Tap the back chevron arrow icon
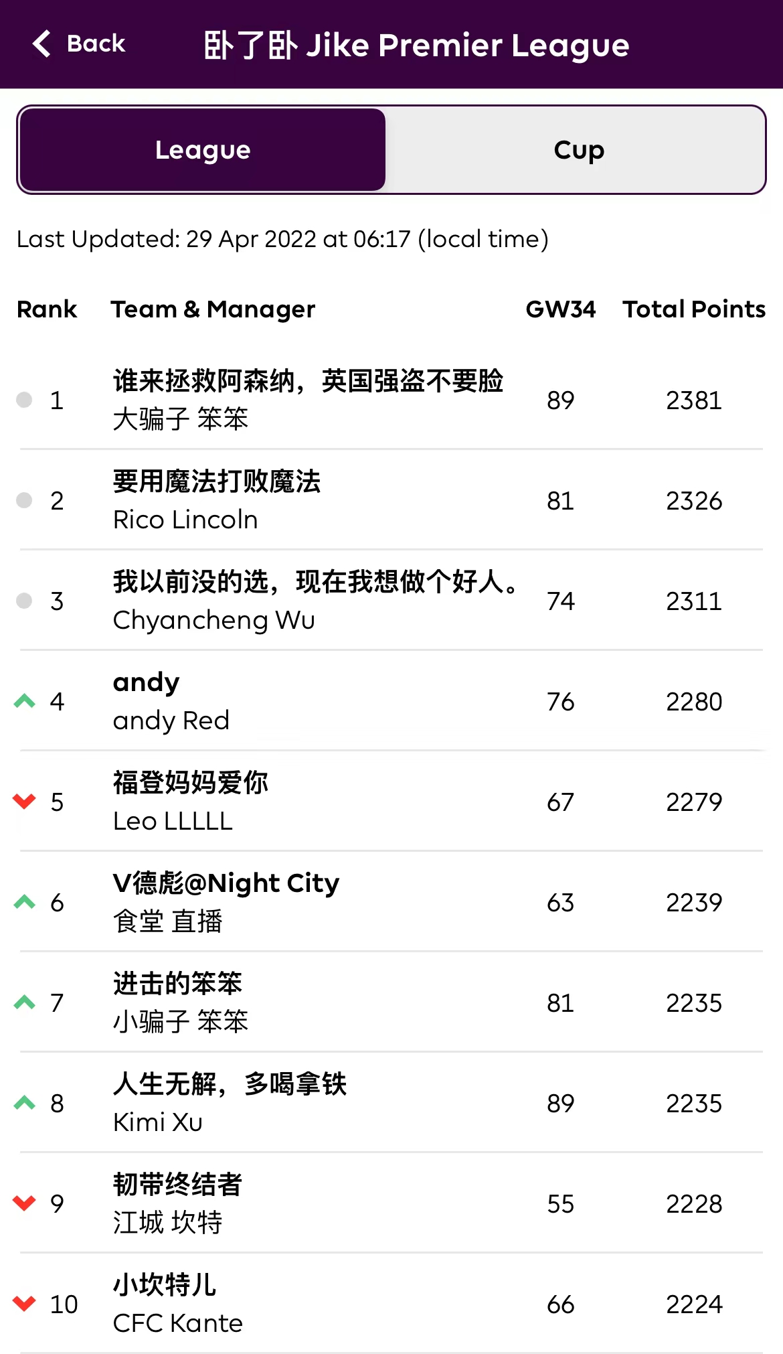 pyautogui.click(x=41, y=44)
